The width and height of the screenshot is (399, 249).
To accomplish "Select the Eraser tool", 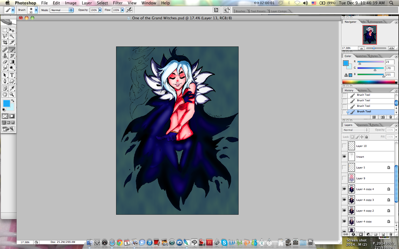I will pos(5,62).
